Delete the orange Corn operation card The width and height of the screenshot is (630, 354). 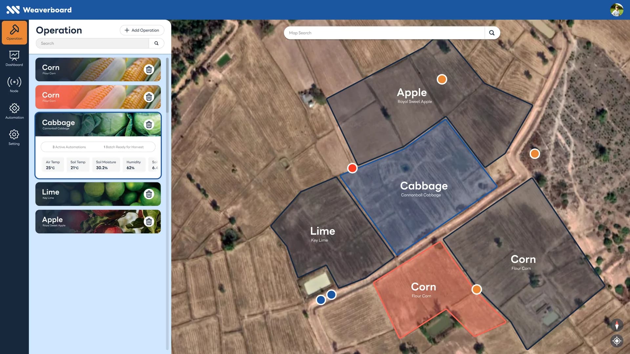[149, 97]
